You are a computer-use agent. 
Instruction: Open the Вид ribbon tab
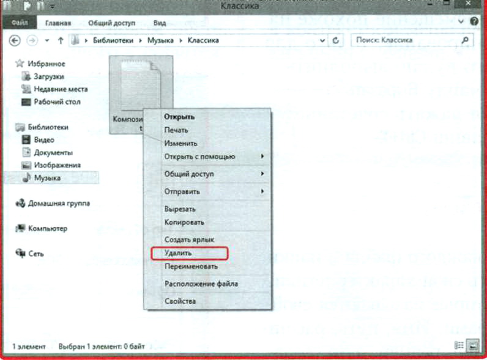(x=160, y=23)
